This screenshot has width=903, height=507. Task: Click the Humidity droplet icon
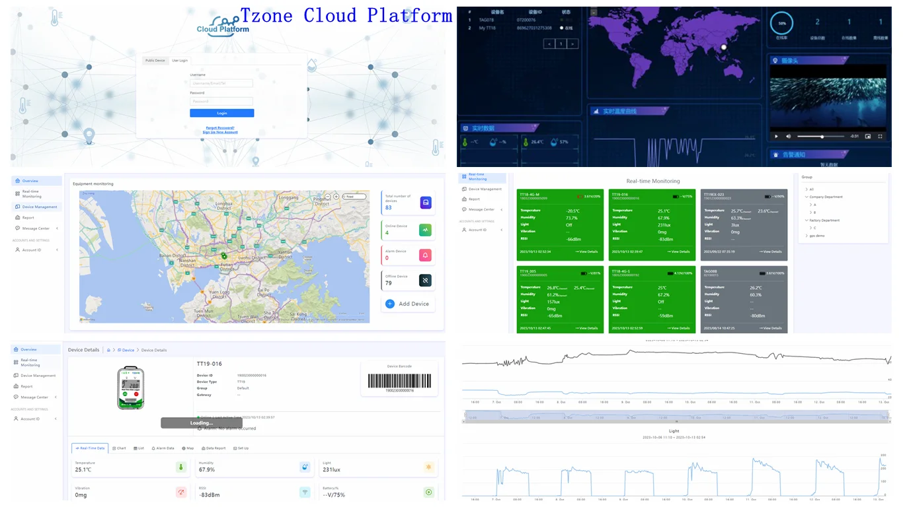[x=304, y=467]
